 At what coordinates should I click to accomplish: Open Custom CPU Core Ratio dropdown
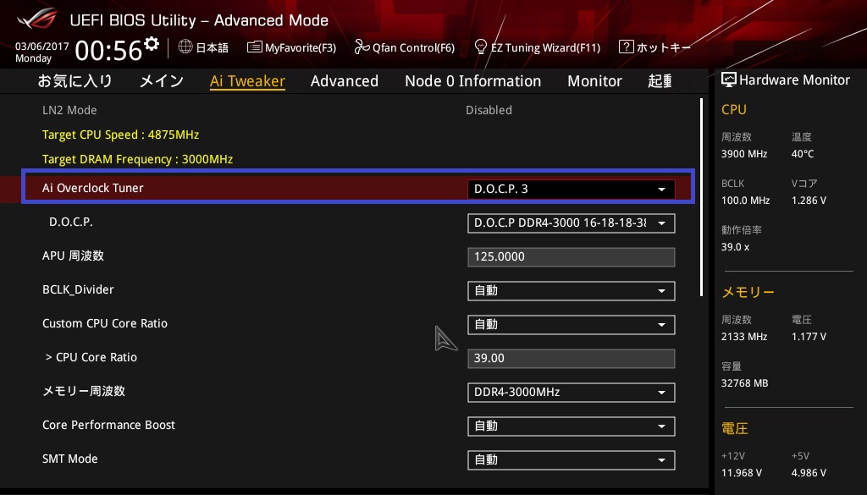(x=571, y=325)
